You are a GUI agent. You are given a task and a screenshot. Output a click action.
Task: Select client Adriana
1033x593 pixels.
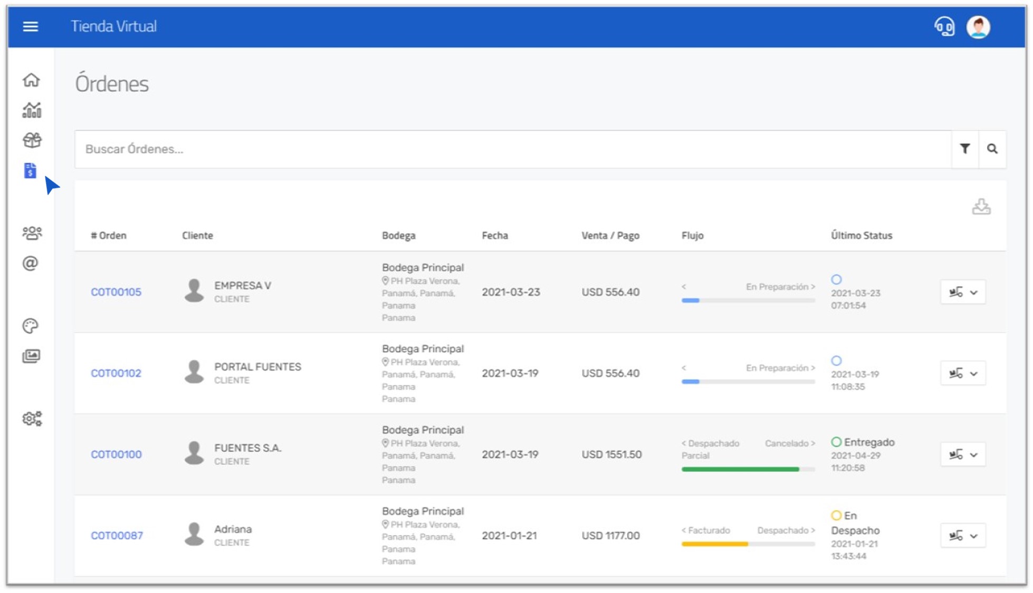(x=233, y=529)
